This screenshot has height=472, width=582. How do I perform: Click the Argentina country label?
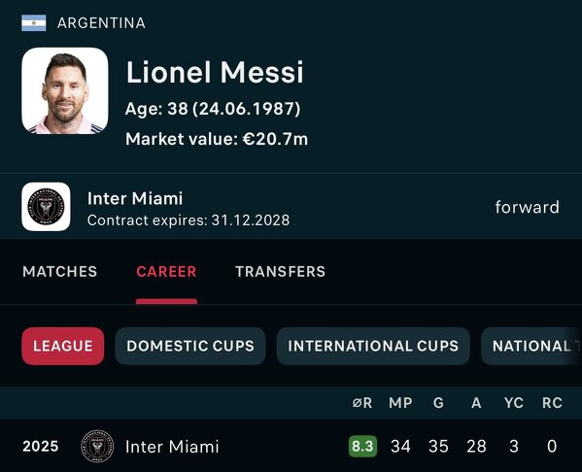[101, 23]
